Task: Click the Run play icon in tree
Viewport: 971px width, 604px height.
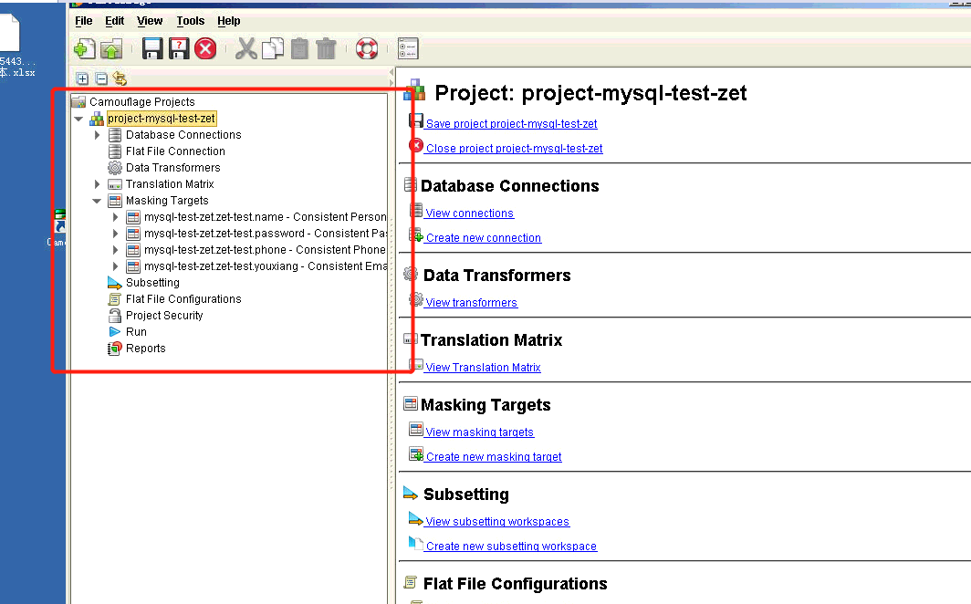Action: [115, 332]
